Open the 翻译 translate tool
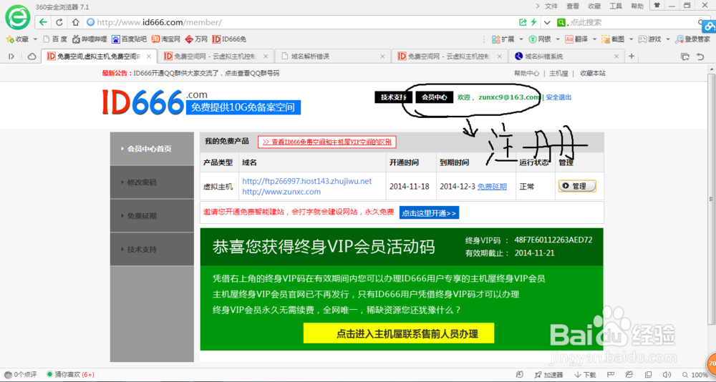 tap(576, 39)
